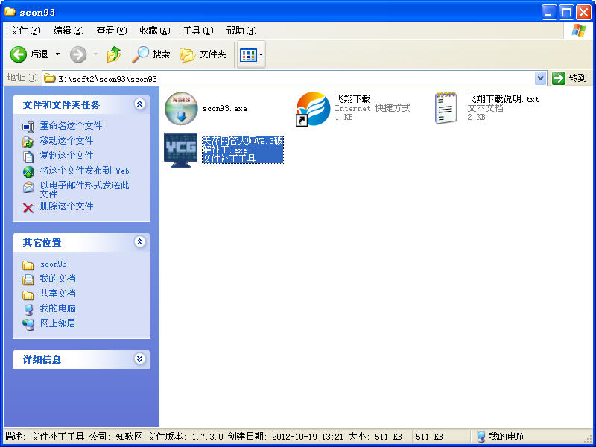
Task: Open the 工具(T) menu
Action: click(x=197, y=31)
